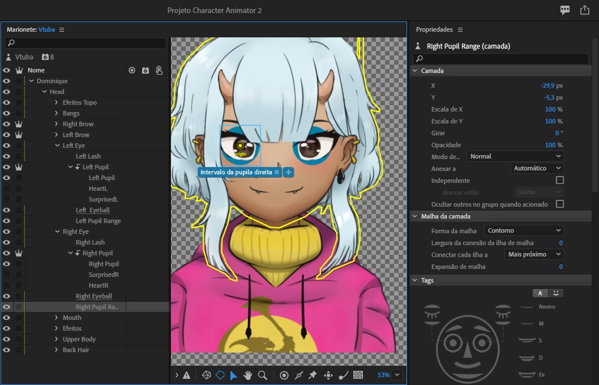Select the Hand pan tool
Screen dimensions: 599x385
[x=247, y=375]
